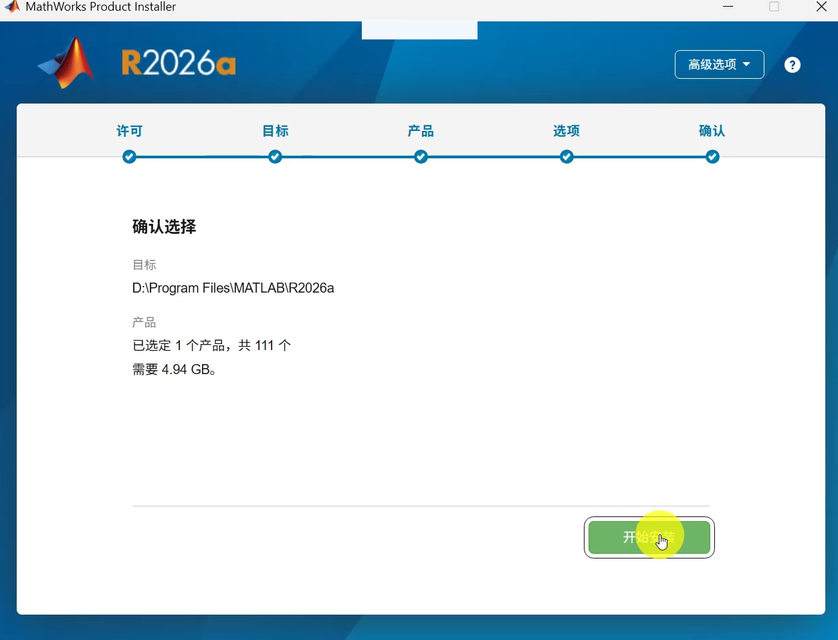Go to the 产品 step

click(x=421, y=131)
